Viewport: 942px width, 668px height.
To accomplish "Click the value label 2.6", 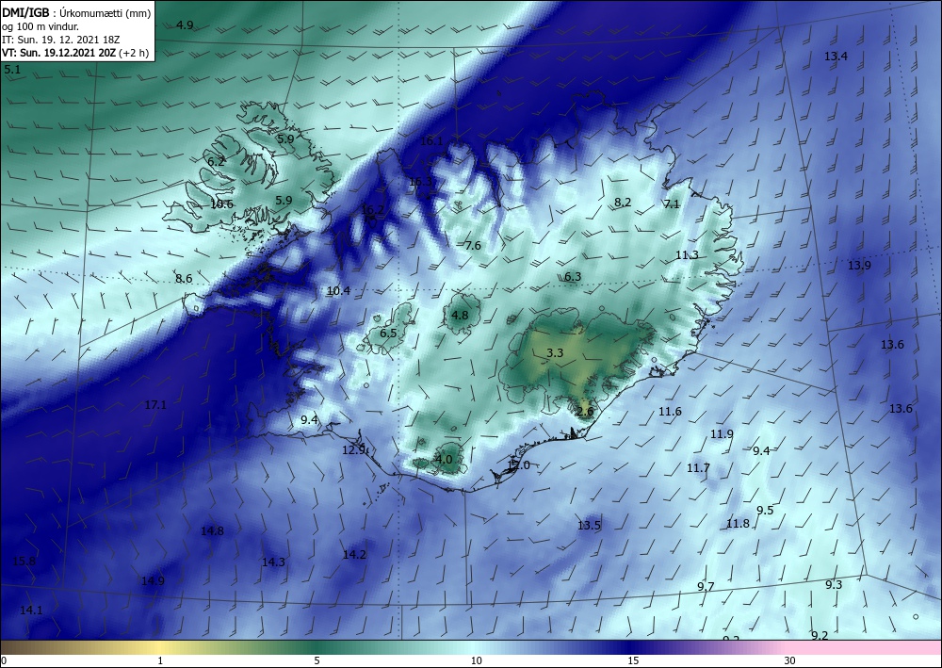I will 585,412.
